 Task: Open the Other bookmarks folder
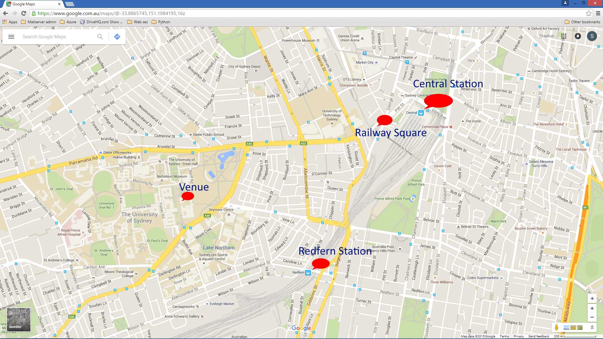582,22
